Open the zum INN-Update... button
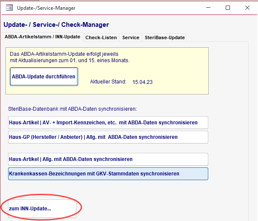The image size is (258, 221). tap(42, 209)
